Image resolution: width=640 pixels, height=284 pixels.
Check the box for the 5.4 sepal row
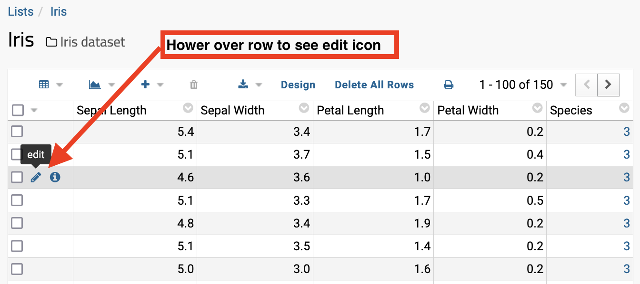[17, 132]
